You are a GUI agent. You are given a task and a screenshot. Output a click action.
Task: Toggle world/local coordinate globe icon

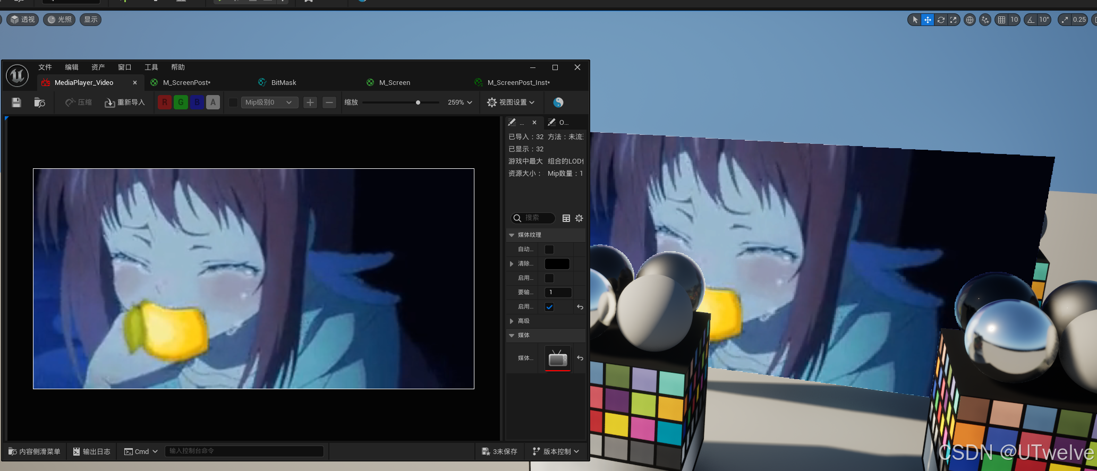point(970,20)
